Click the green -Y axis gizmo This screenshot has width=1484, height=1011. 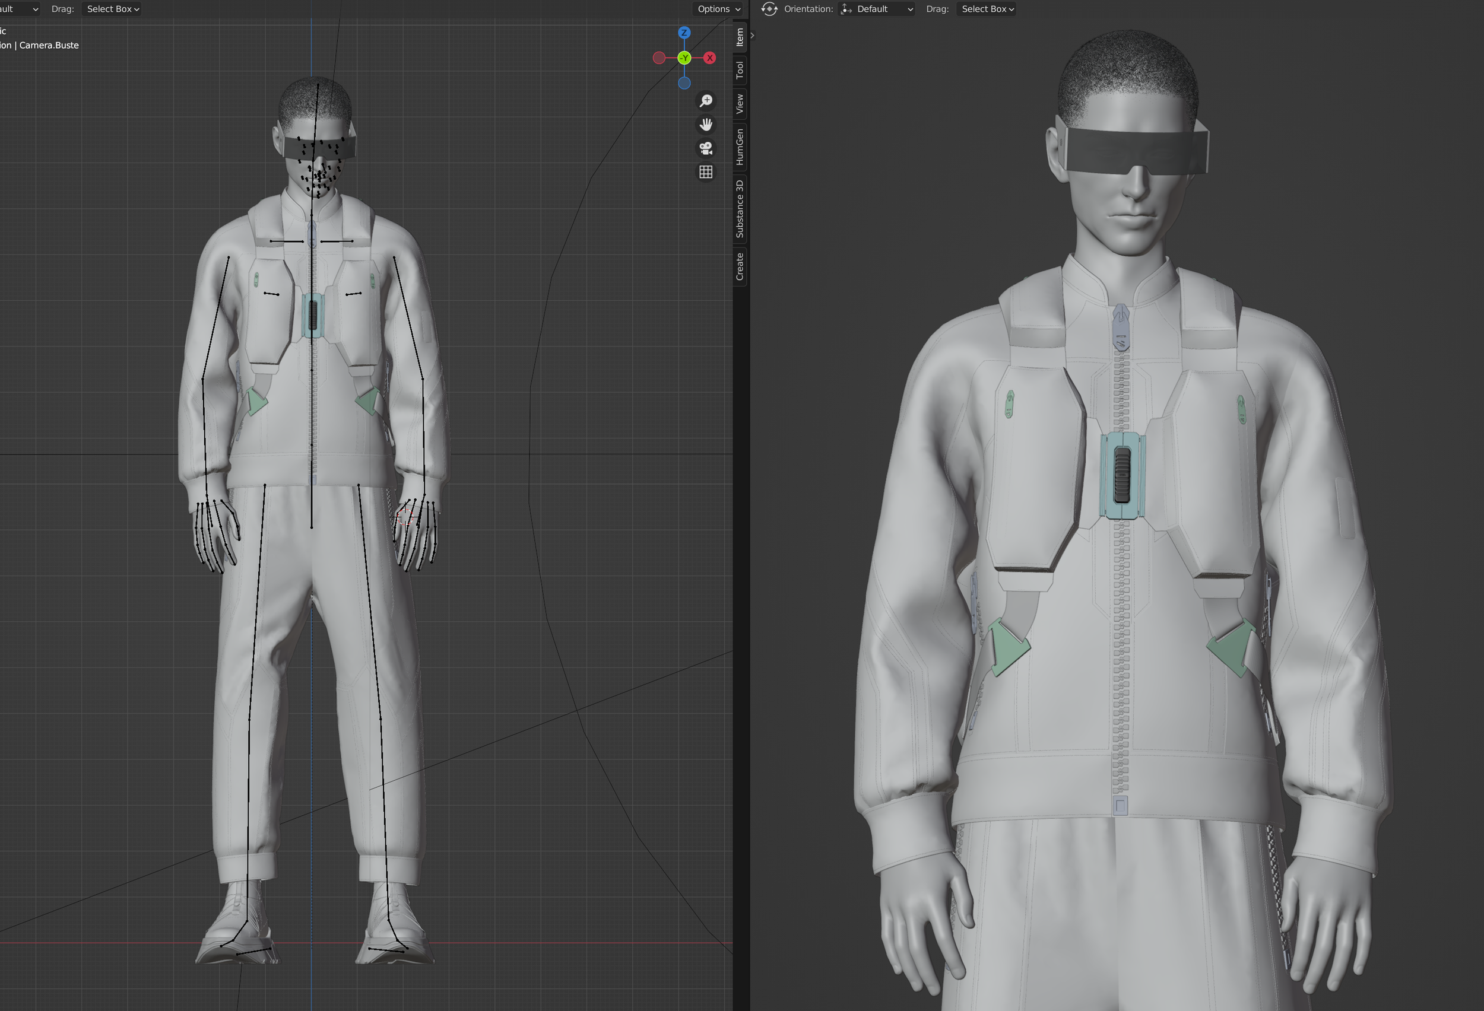pyautogui.click(x=684, y=58)
